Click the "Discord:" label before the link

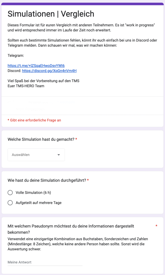14,71
